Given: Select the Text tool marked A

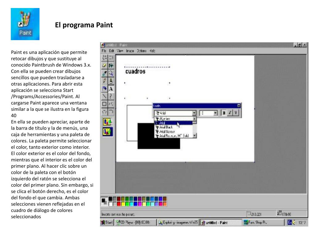Looking at the screenshot, I should [111, 89].
